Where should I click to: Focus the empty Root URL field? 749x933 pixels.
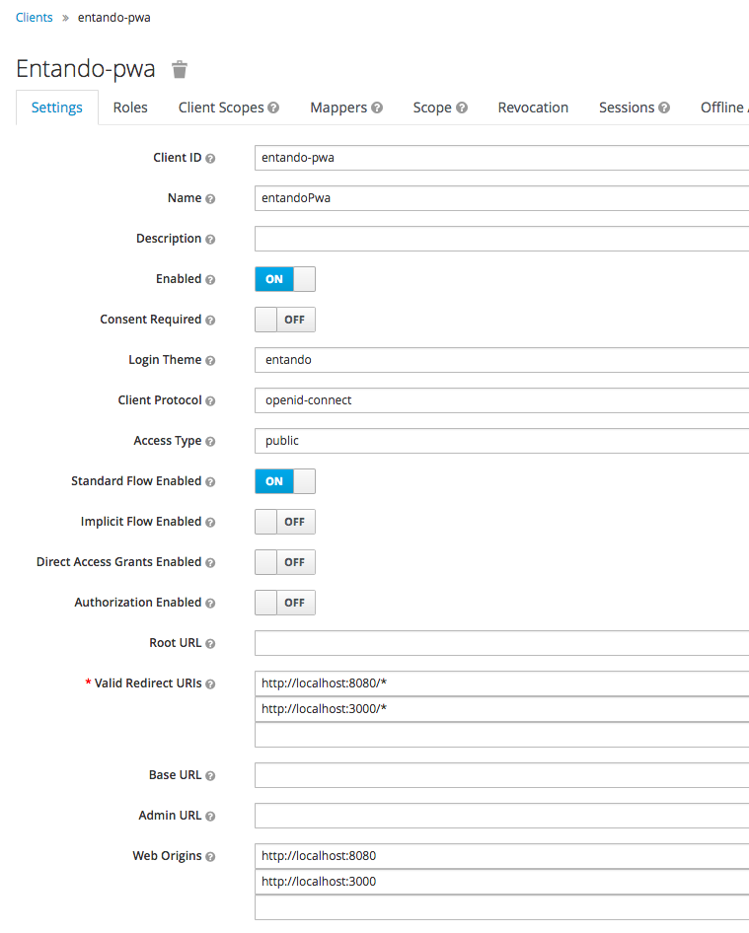(502, 643)
